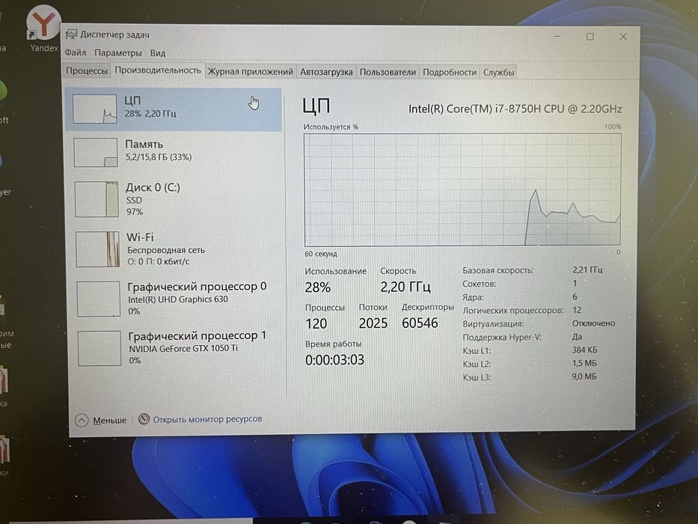Click the Память mini graph thumbnail
This screenshot has height=524, width=698.
point(96,153)
